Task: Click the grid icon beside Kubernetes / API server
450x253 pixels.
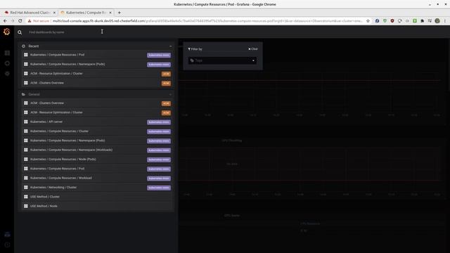Action: 26,122
